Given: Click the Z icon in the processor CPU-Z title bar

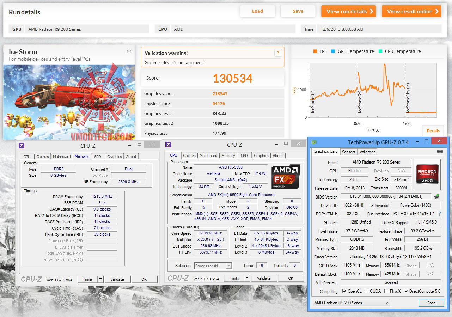Looking at the screenshot, I should [168, 145].
